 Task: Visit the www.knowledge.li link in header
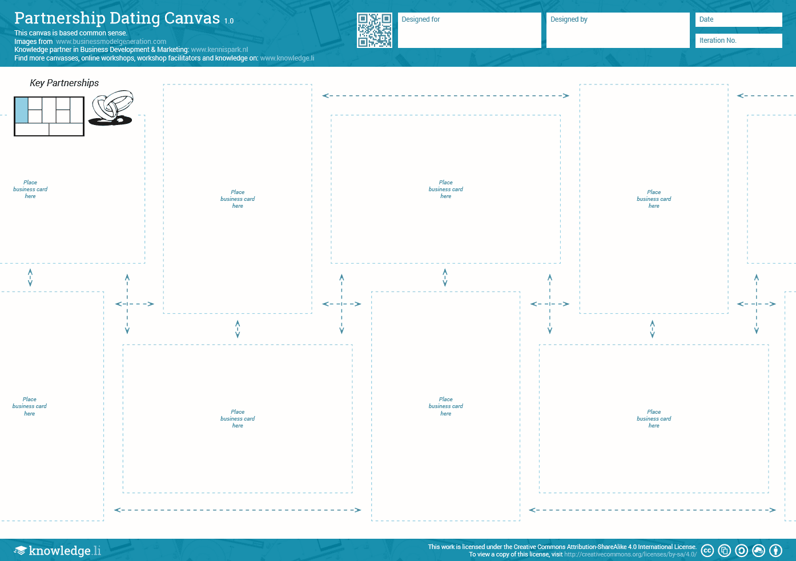click(287, 58)
